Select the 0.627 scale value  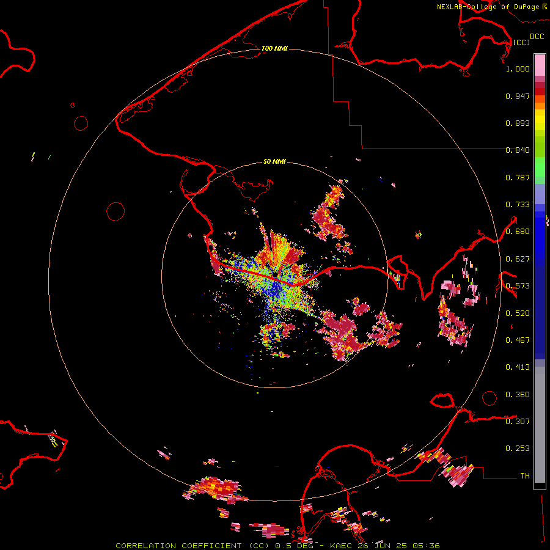tap(518, 259)
